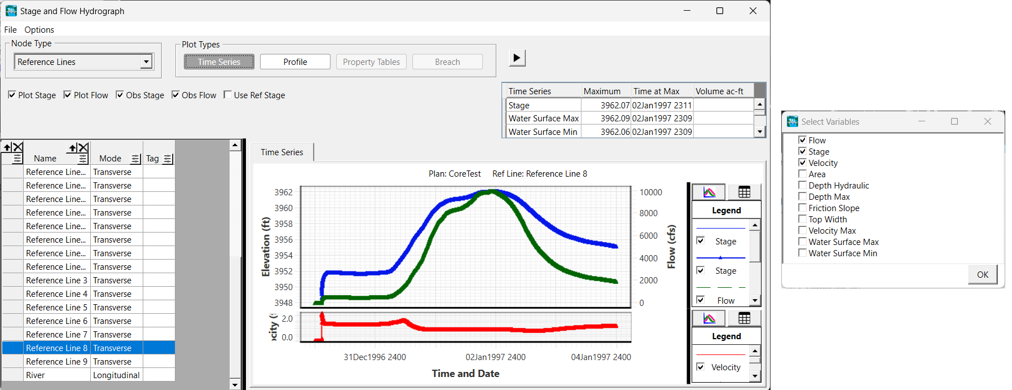Enable Use Ref Stage checkbox
Viewport: 1012px width, 390px height.
click(227, 95)
